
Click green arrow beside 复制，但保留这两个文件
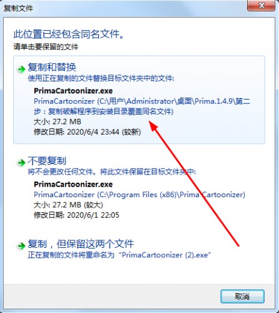(21, 246)
